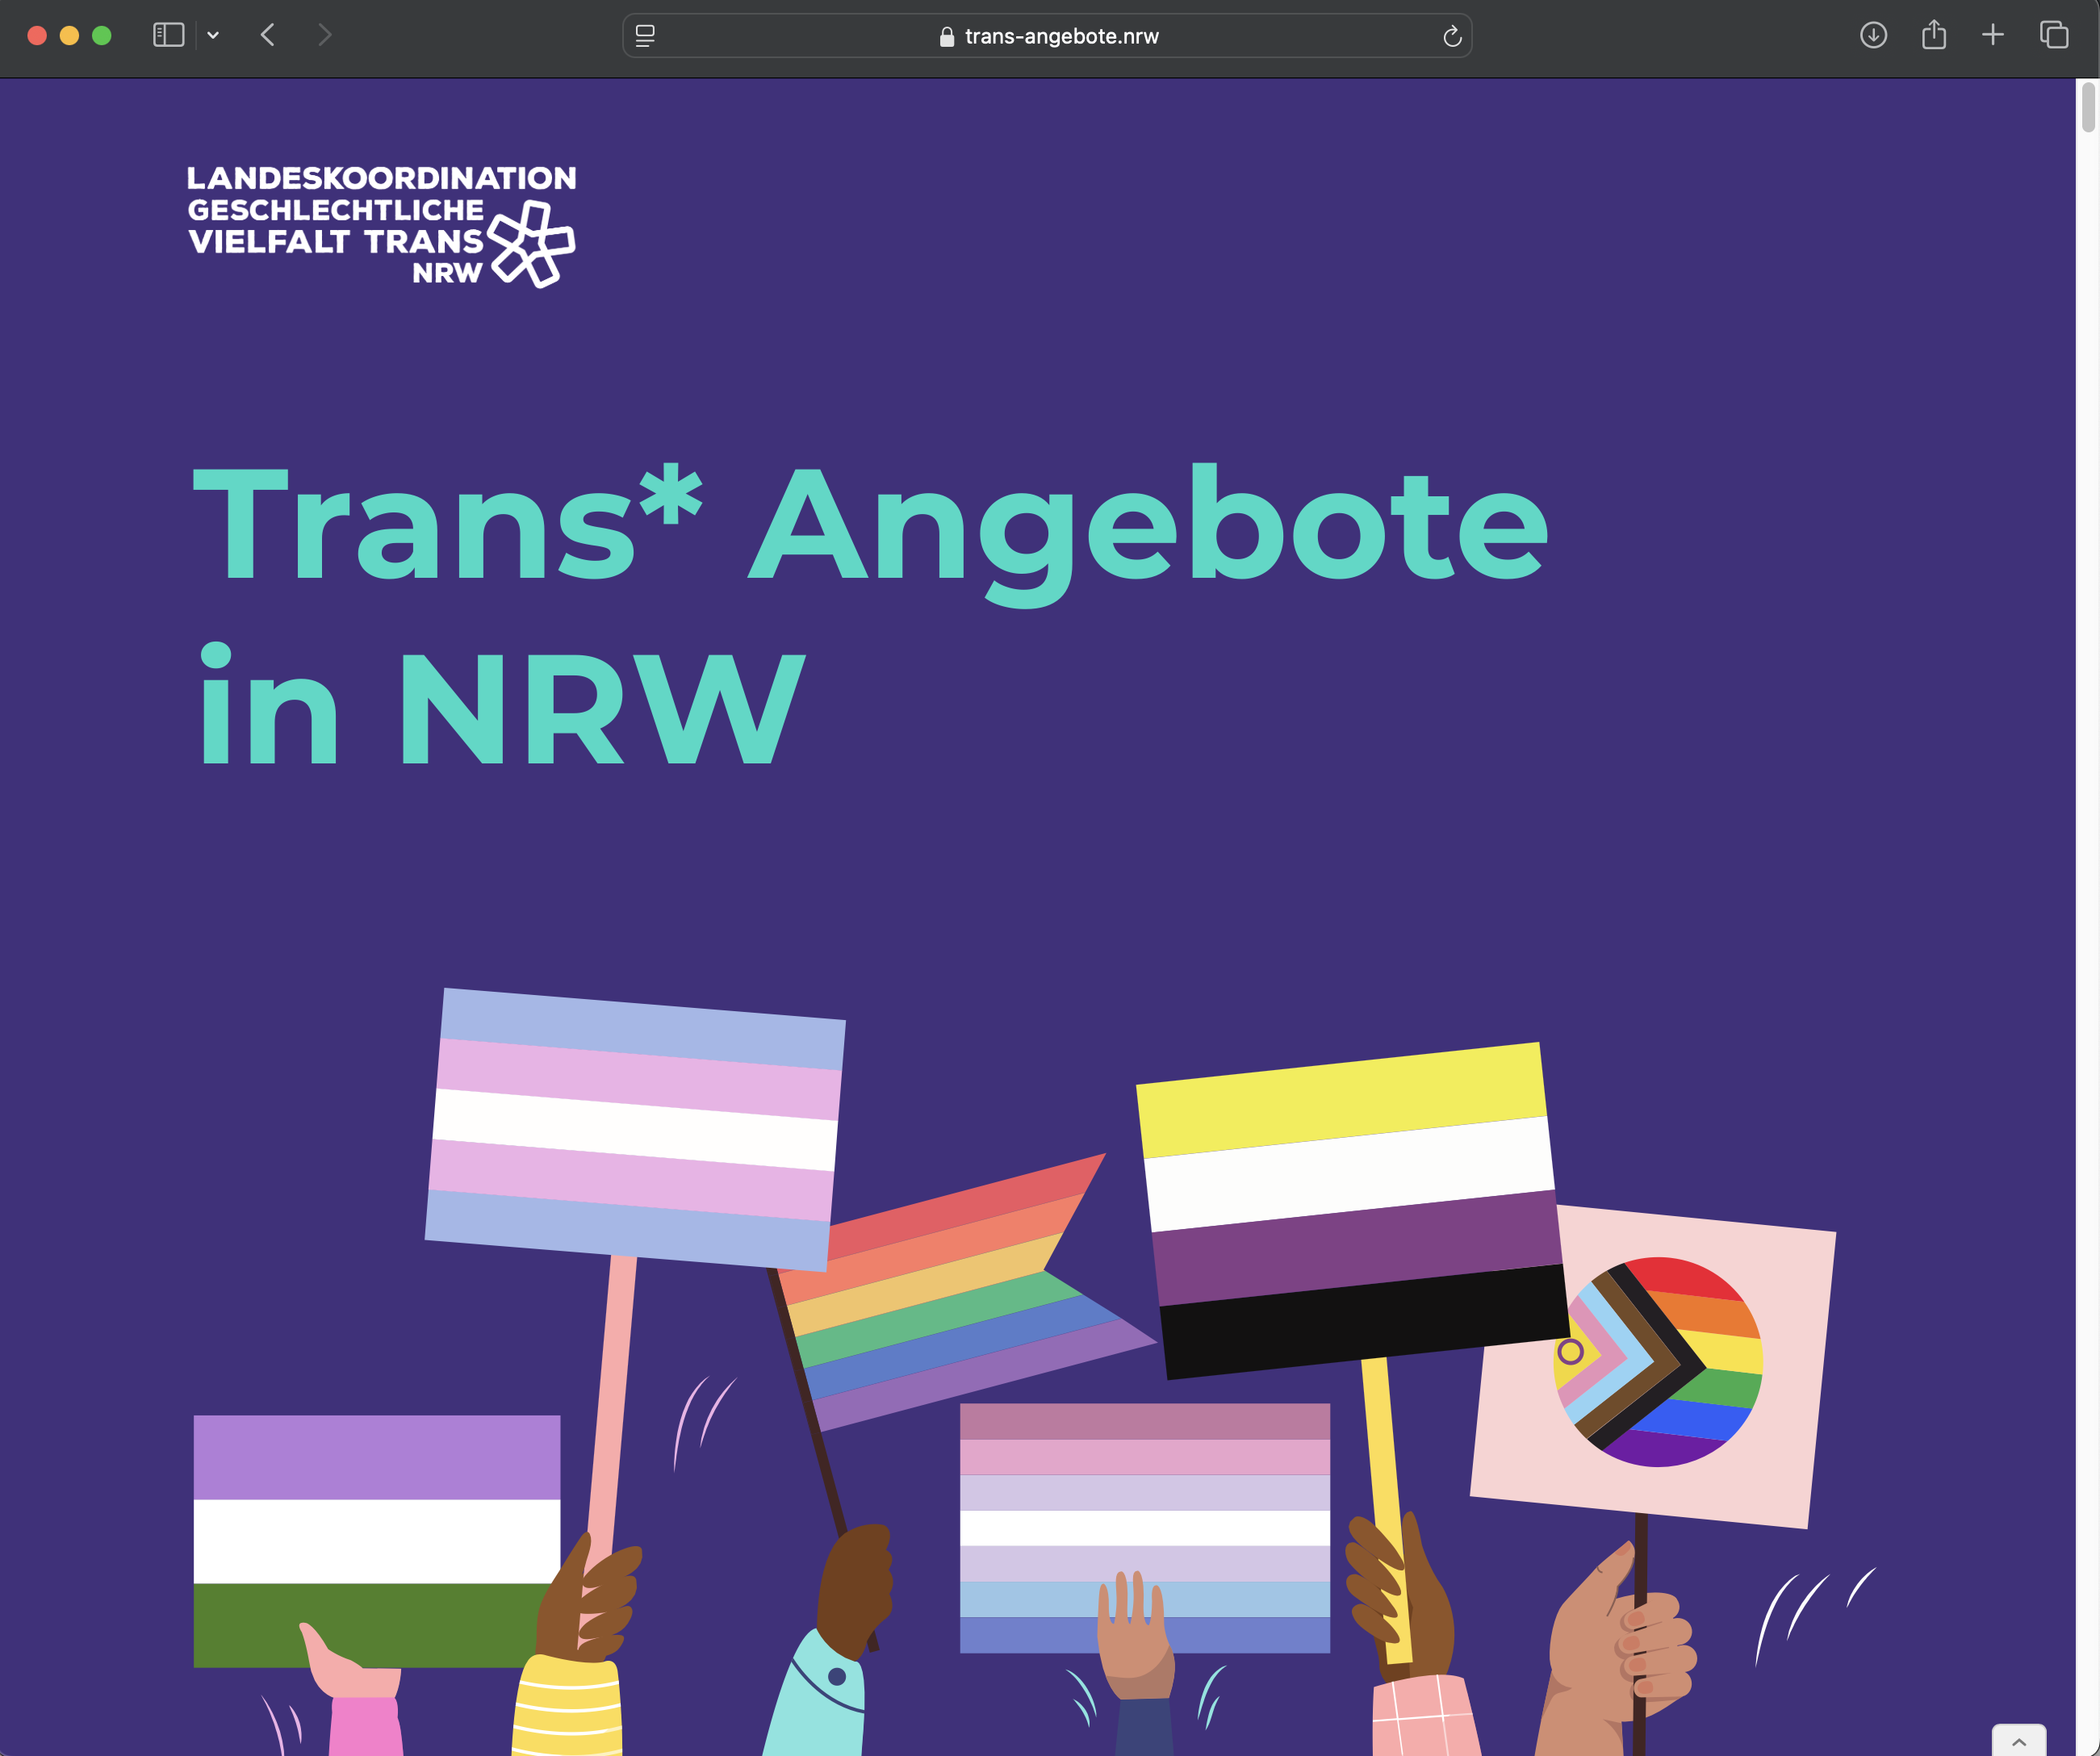
Task: Open a new tab
Action: pyautogui.click(x=1992, y=35)
